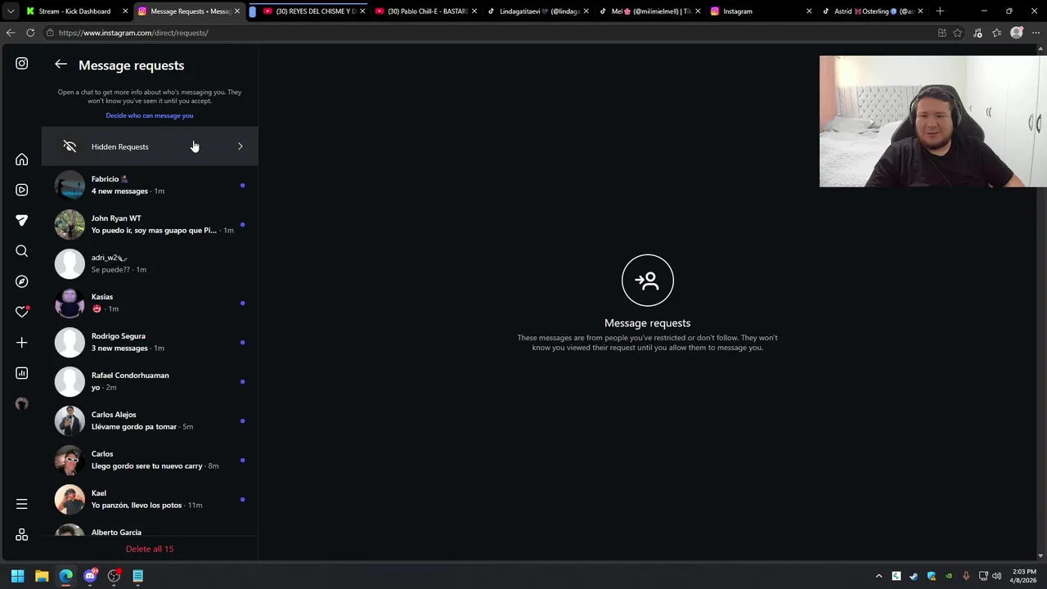1047x589 pixels.
Task: Switch to Mel TikTok tab
Action: click(x=650, y=11)
